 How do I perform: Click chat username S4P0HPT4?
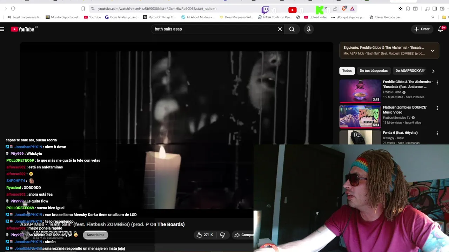coord(16,181)
